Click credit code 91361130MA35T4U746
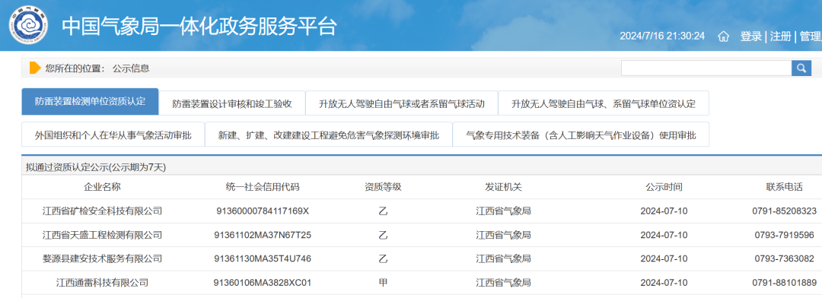The image size is (822, 298). 263,258
